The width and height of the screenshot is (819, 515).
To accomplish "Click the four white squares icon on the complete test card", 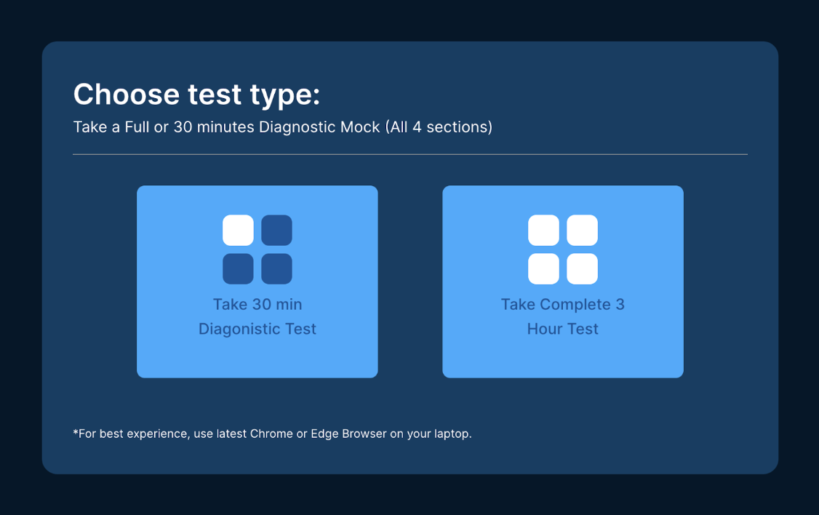I will [x=562, y=249].
